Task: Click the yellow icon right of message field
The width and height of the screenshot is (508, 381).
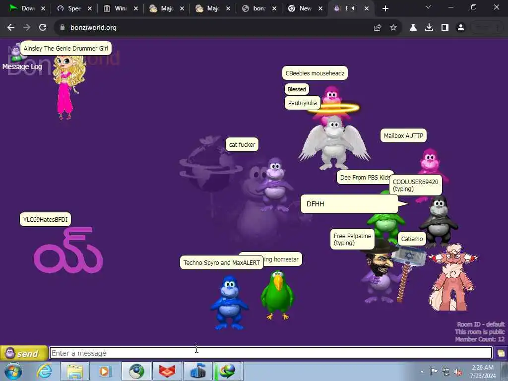Action: tap(501, 353)
